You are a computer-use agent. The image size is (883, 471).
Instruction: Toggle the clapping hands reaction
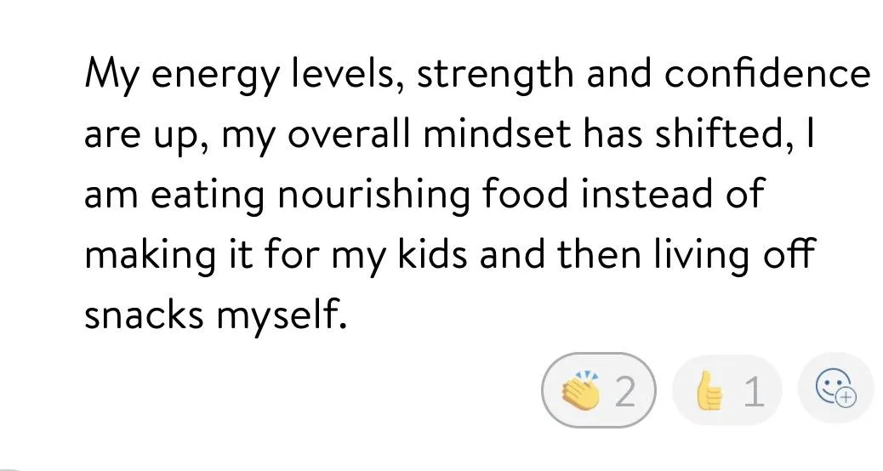pyautogui.click(x=599, y=392)
